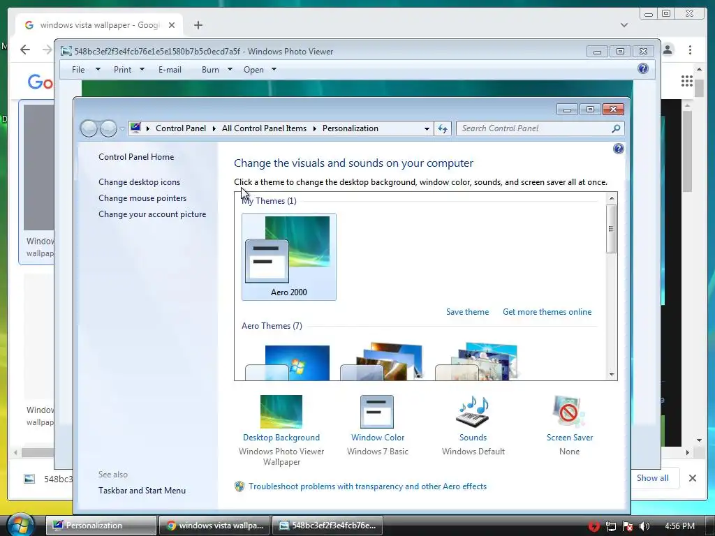
Task: Switch to Personalization taskbar button
Action: [101, 525]
